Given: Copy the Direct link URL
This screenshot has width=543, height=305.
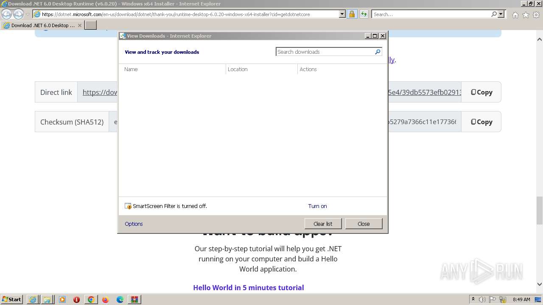Looking at the screenshot, I should coord(481,92).
